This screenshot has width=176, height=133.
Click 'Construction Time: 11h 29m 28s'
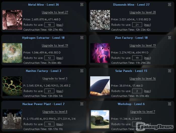[131, 63]
